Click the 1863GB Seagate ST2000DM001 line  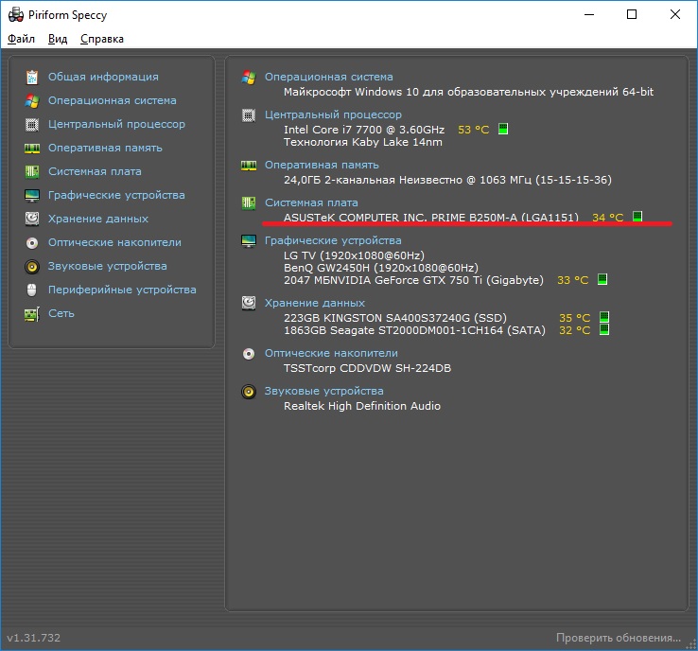click(x=414, y=330)
